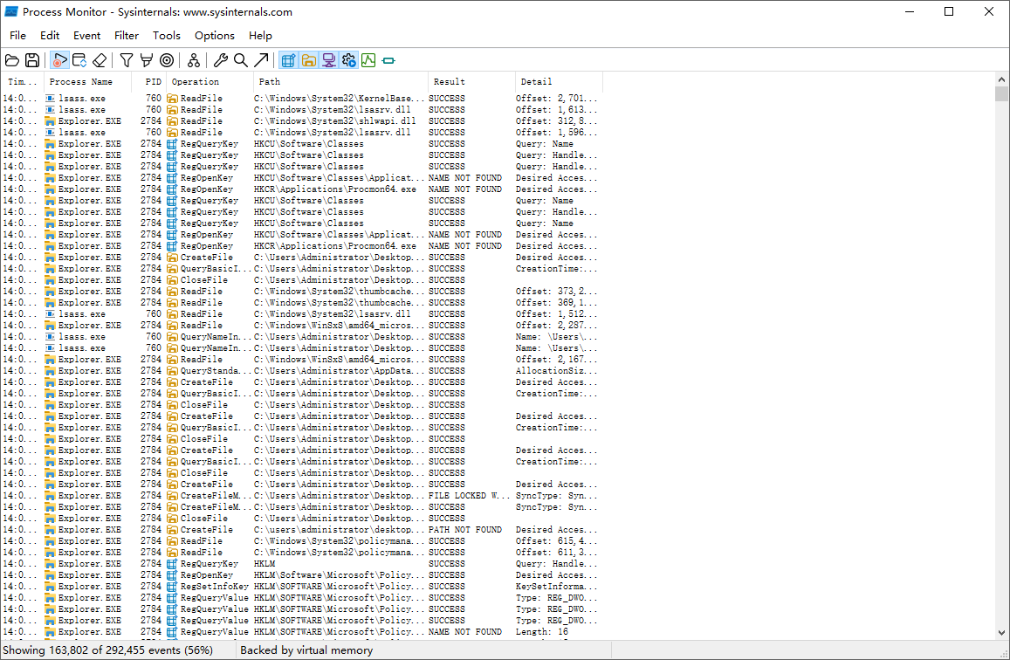Click the Offset: 615, 4... detail cell
This screenshot has width=1010, height=660.
click(x=557, y=541)
